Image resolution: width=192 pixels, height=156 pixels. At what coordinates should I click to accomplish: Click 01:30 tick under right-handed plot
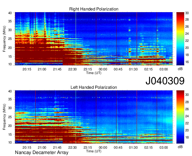133,69
